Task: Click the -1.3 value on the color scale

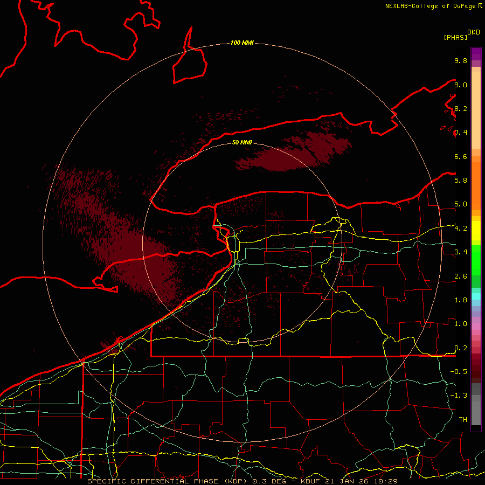Action: (x=459, y=396)
